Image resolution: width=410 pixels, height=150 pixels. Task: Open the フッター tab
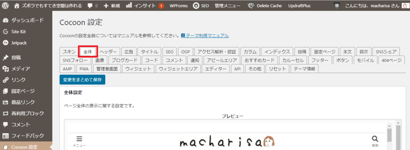[x=320, y=60]
